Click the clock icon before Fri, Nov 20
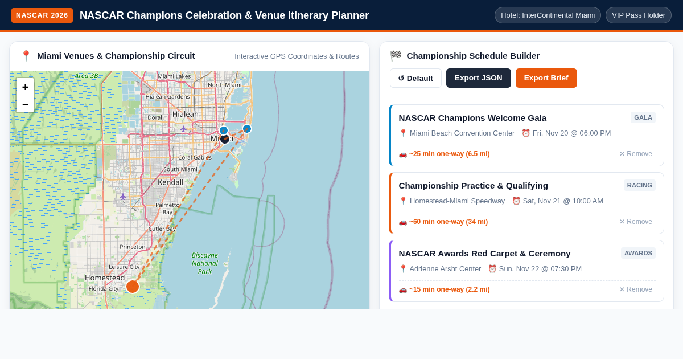 coord(526,133)
